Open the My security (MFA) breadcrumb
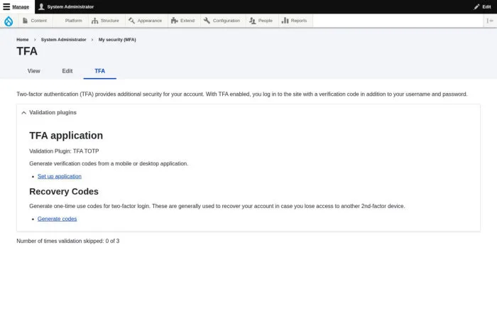497x311 pixels. (x=117, y=40)
